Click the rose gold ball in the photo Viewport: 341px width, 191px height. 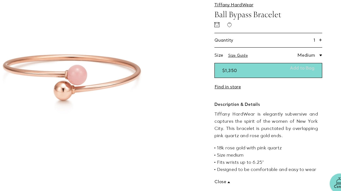pyautogui.click(x=63, y=91)
